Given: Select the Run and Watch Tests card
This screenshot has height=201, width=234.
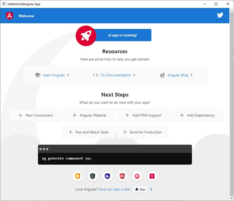Looking at the screenshot, I should click(88, 132).
